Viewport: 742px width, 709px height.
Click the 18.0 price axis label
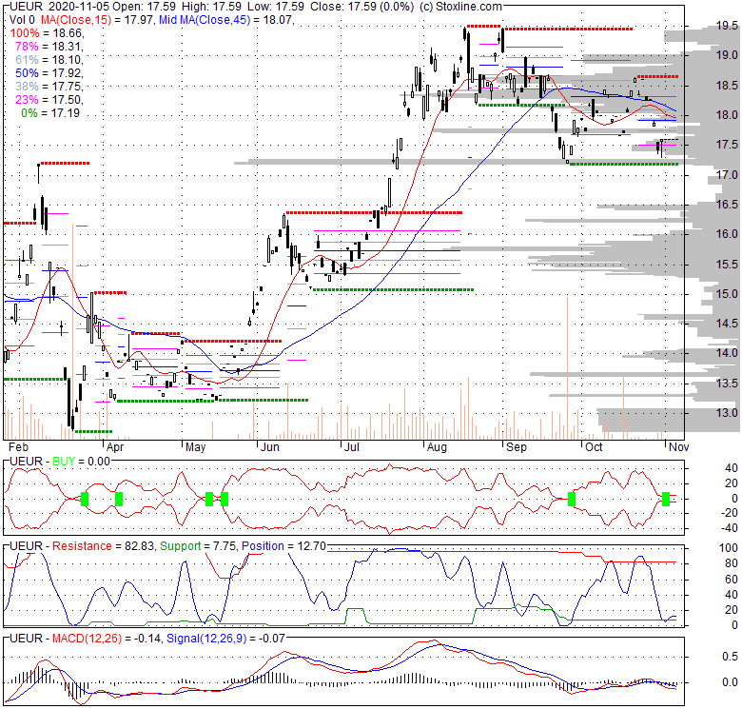(x=727, y=115)
